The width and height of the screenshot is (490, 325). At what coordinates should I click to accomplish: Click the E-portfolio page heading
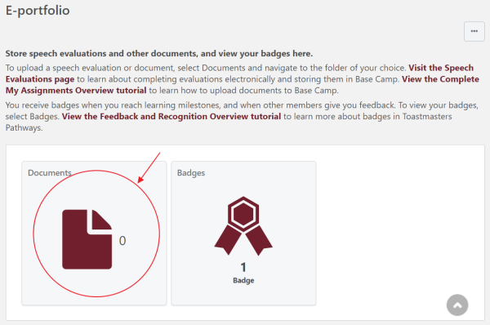[38, 11]
